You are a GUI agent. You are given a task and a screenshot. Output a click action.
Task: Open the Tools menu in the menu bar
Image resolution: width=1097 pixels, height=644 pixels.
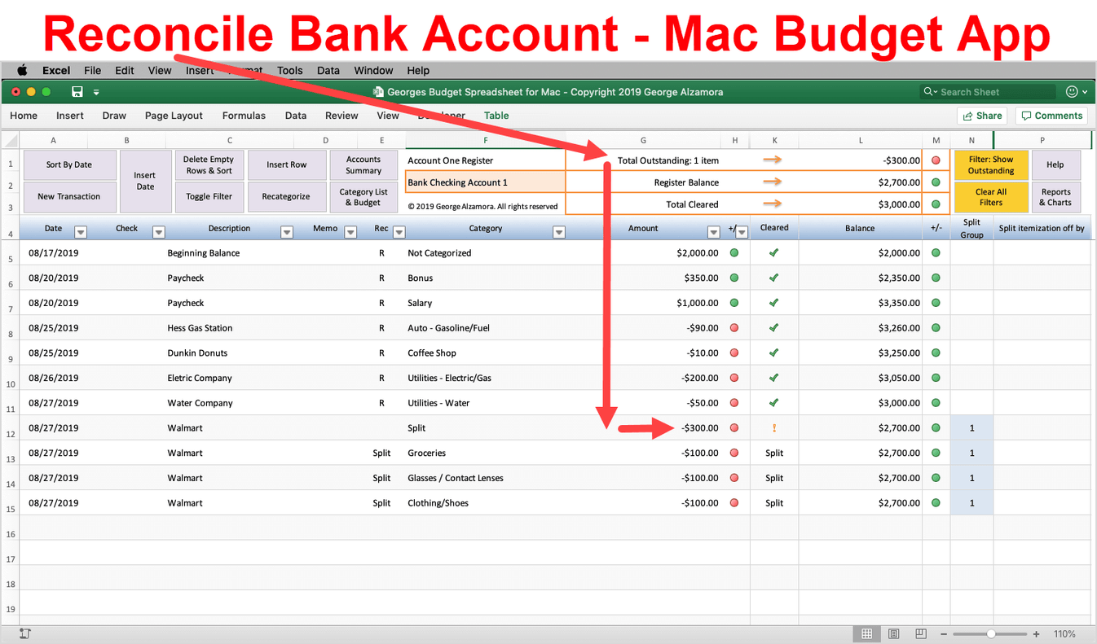coord(289,70)
